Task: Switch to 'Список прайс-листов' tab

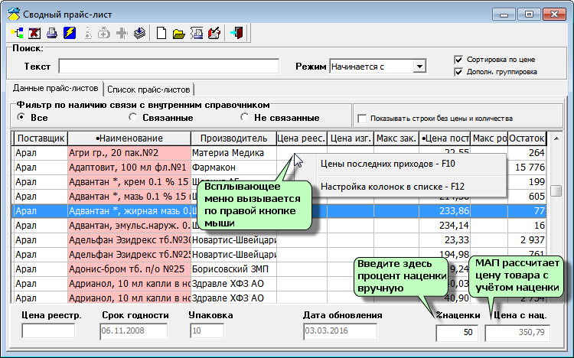Action: tap(148, 89)
